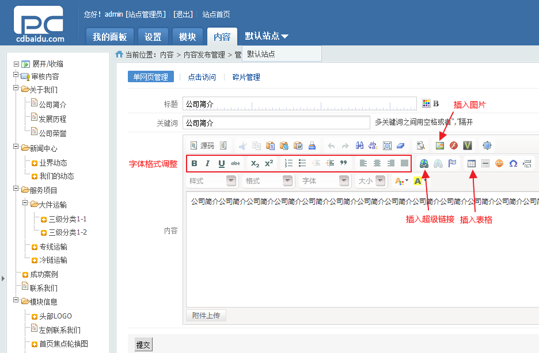Choose a text color in the editor
The image size is (539, 353).
pyautogui.click(x=401, y=181)
